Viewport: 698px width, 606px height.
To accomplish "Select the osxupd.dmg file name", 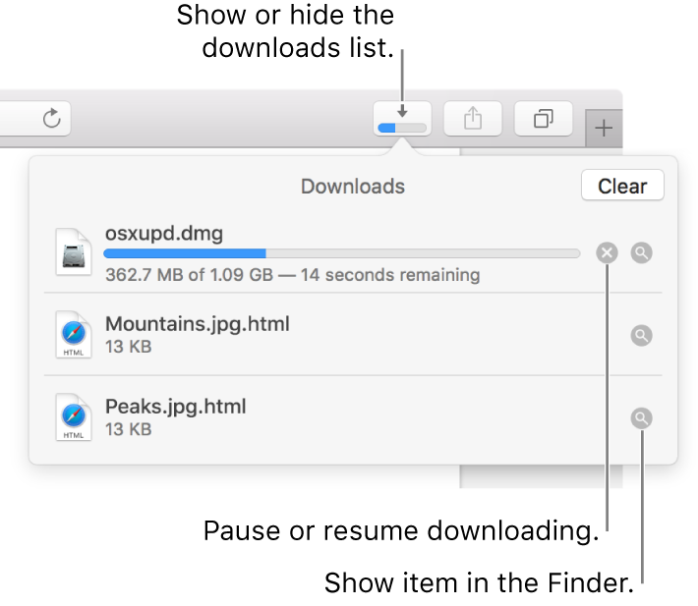I will (x=164, y=234).
